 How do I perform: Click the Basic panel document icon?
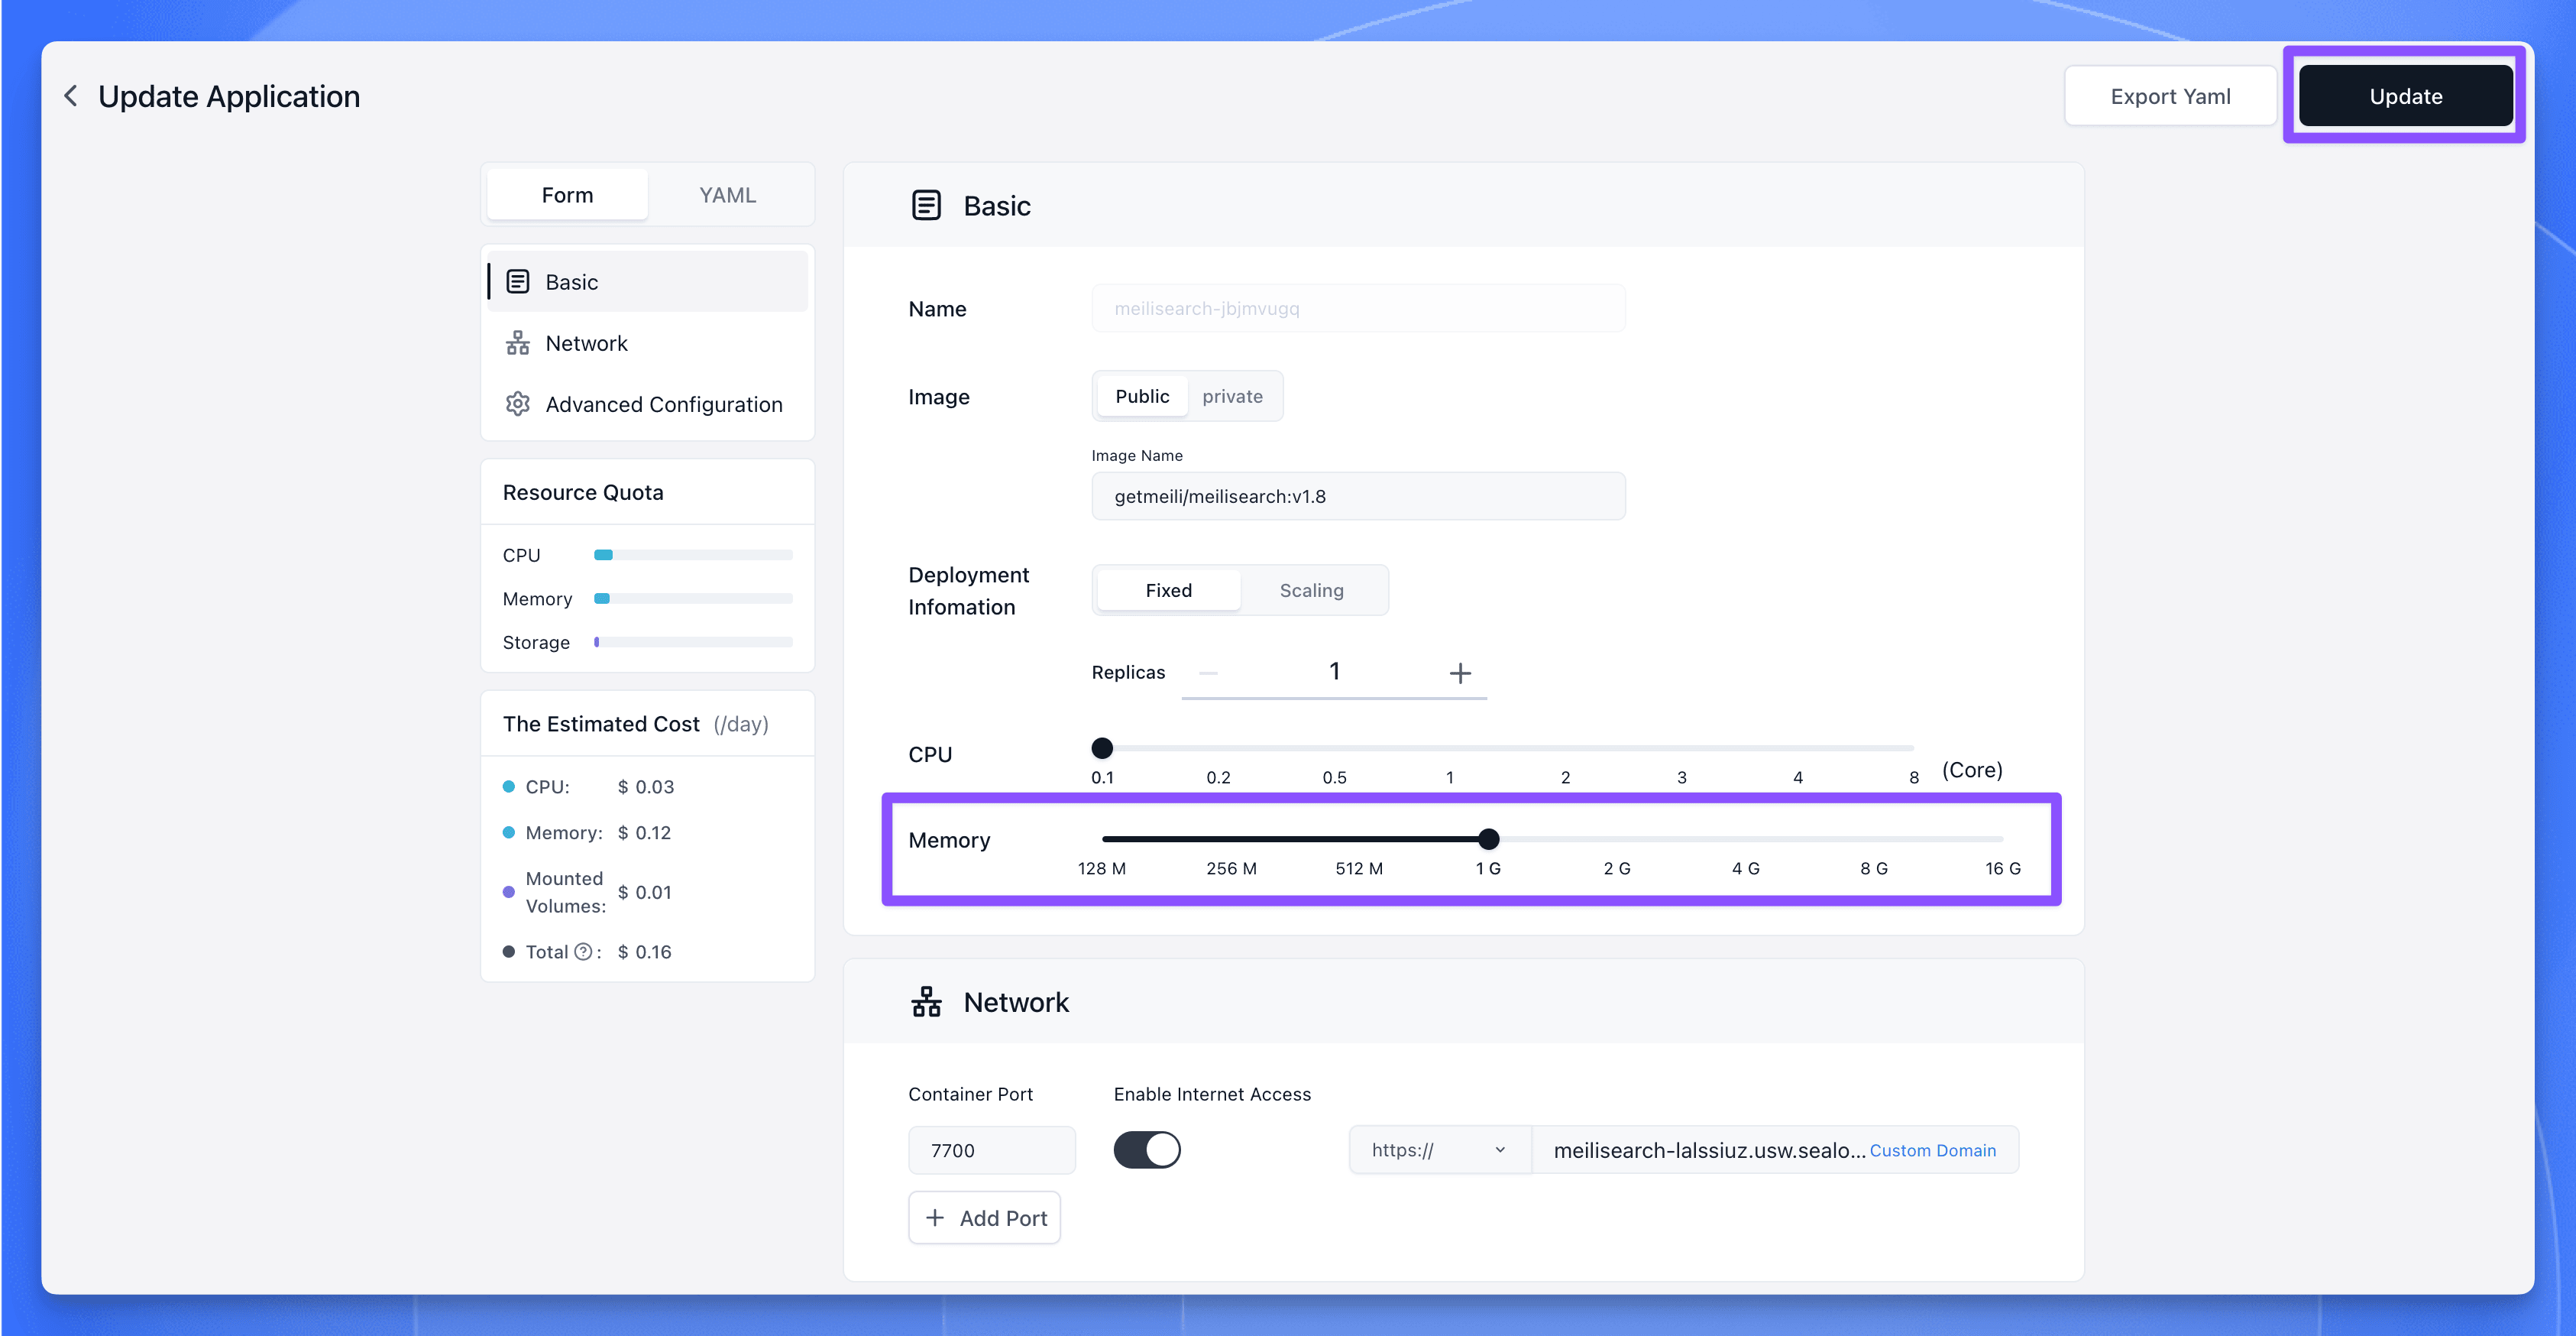coord(926,205)
